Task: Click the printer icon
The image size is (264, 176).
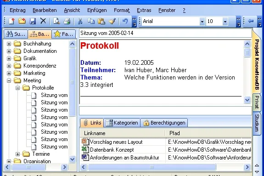Action: tap(67, 21)
